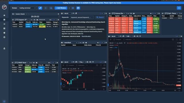
Task: Click the Keywords input field
Action: pyautogui.click(x=82, y=17)
